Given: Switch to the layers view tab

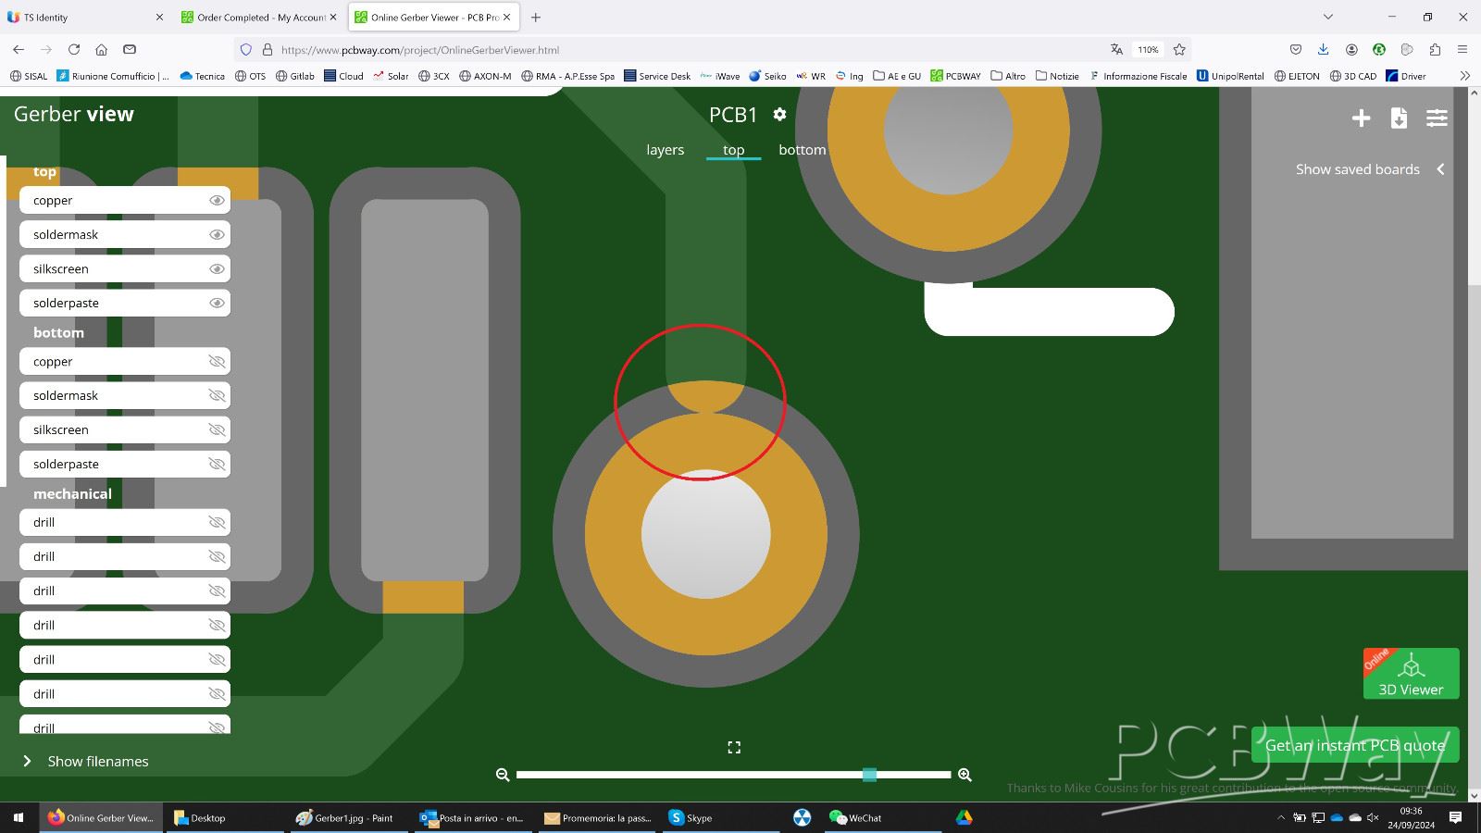Looking at the screenshot, I should [x=665, y=150].
